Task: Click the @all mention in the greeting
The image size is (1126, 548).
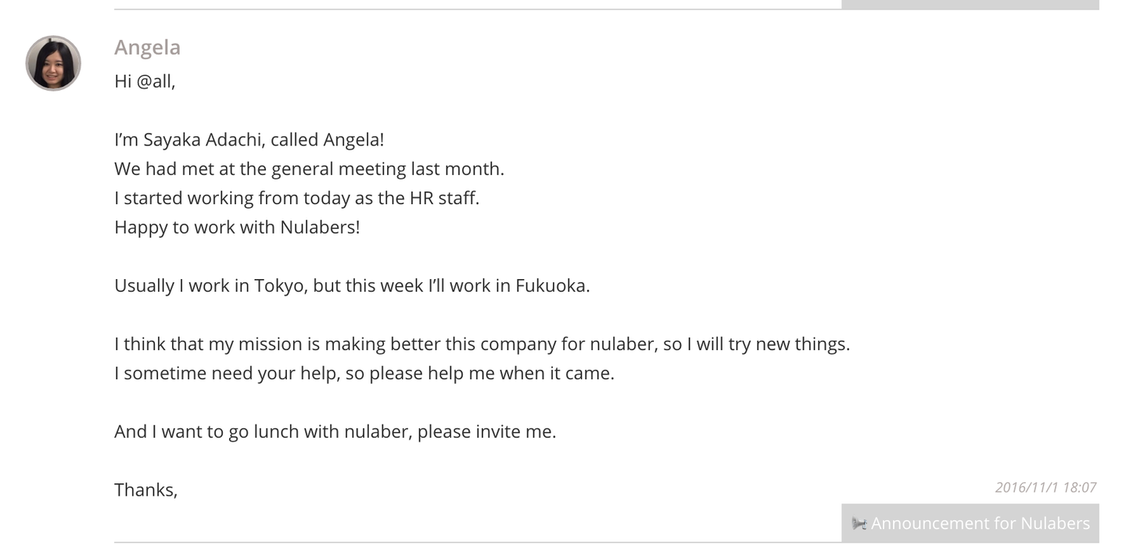Action: pos(154,81)
